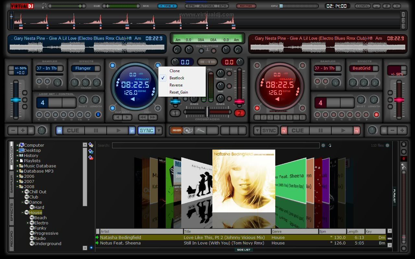Select the Natasha Bedingfield album cover

[x=244, y=181]
